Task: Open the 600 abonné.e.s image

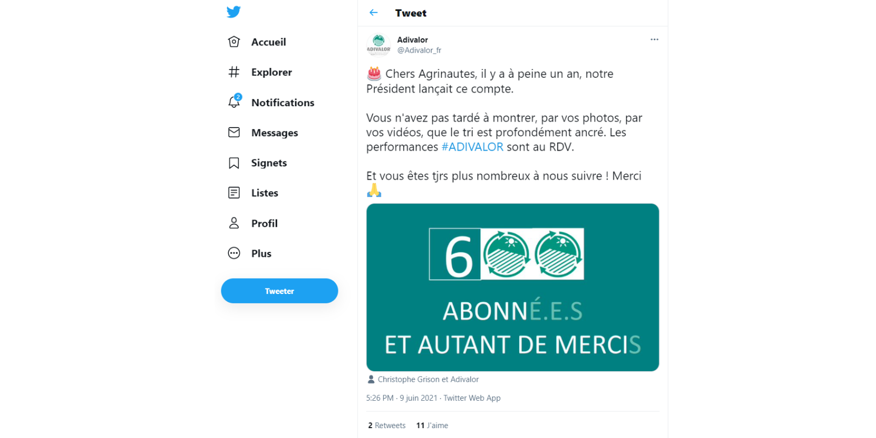Action: coord(512,287)
